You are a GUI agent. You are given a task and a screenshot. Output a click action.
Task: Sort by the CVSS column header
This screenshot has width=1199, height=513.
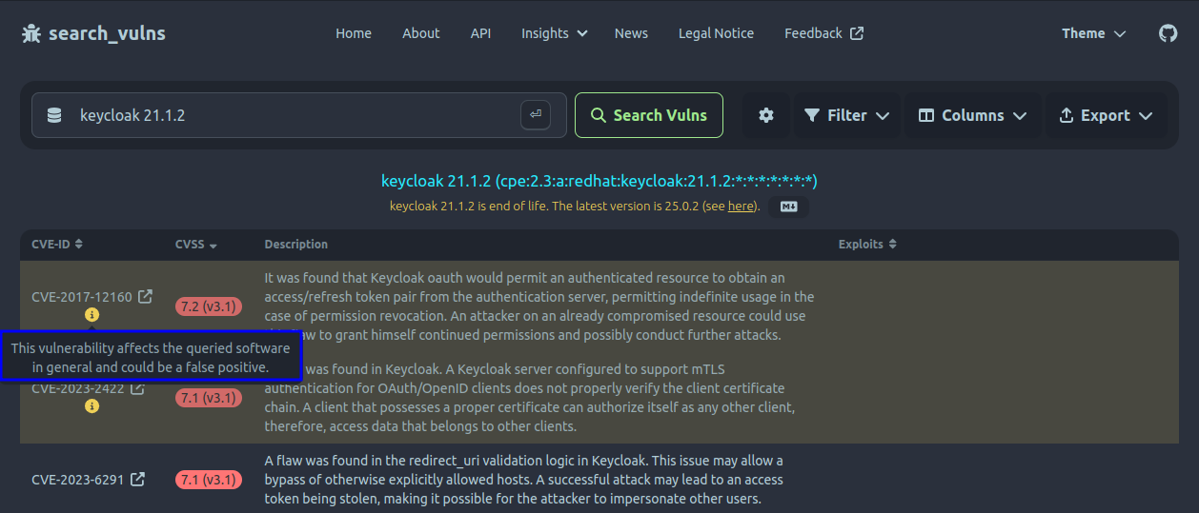pos(196,245)
